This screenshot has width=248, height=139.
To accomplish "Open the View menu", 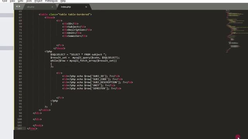I will click(x=12, y=1).
